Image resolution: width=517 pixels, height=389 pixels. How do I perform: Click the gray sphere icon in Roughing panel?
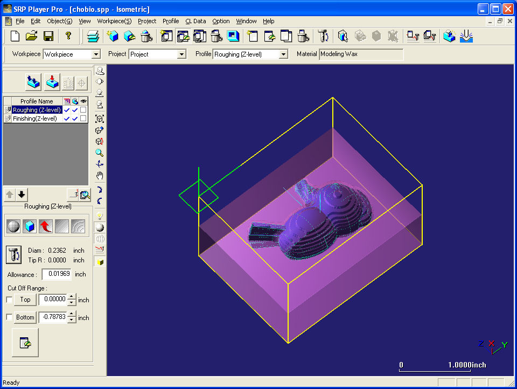(13, 226)
